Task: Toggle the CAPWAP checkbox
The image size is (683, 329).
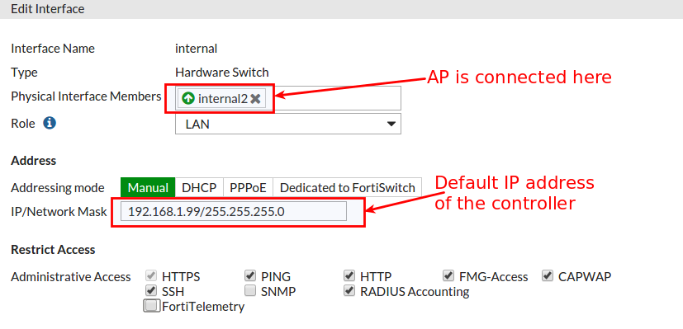Action: pyautogui.click(x=548, y=275)
